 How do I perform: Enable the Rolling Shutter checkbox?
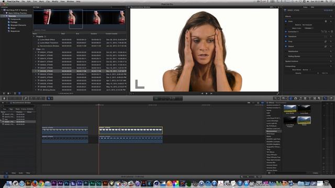pyautogui.click(x=286, y=56)
